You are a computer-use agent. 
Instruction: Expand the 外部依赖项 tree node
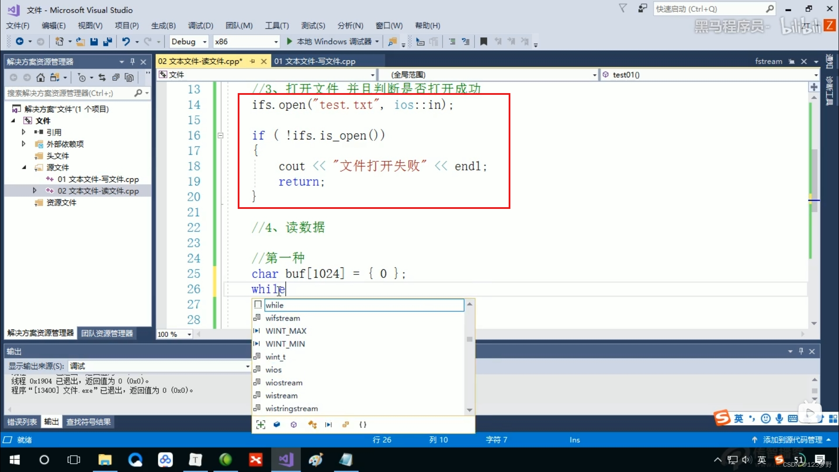24,144
